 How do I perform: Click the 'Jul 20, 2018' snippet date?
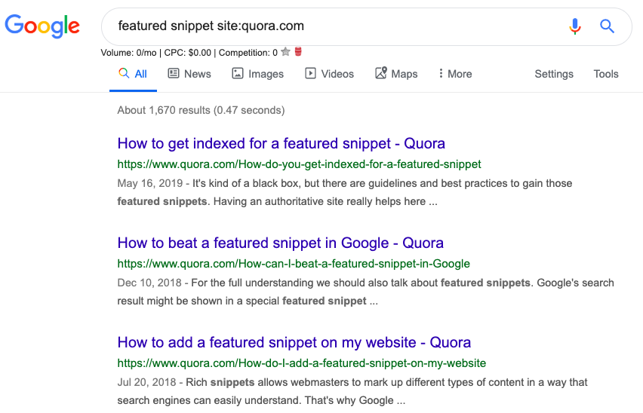[147, 382]
